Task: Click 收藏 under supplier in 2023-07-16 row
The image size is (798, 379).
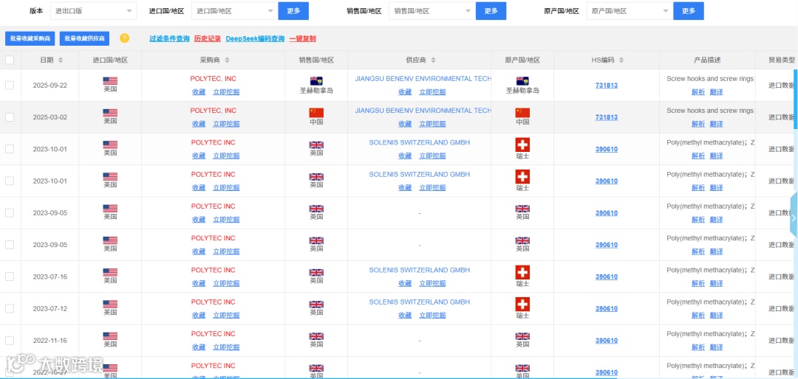Action: pos(405,283)
